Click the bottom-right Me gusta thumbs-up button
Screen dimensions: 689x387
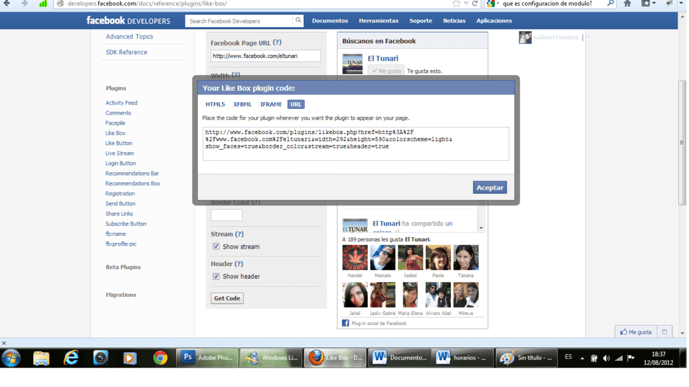[x=636, y=332]
